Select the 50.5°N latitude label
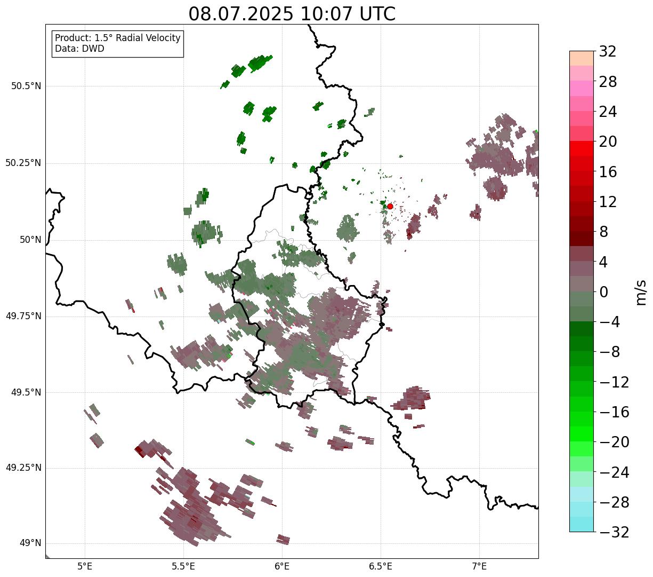Viewport: 653px width, 577px height. pos(26,86)
